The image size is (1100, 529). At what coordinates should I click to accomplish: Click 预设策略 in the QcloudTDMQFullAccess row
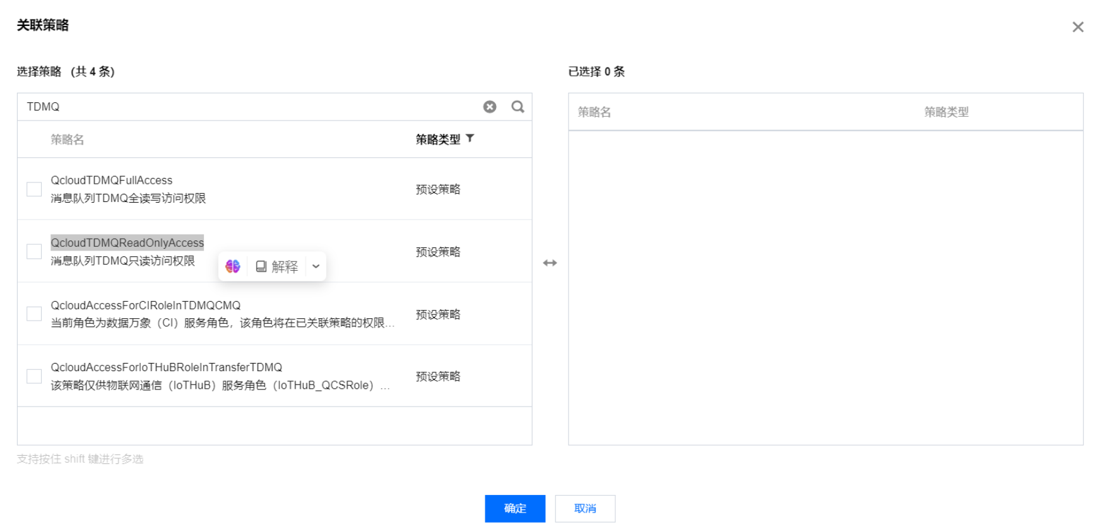438,189
